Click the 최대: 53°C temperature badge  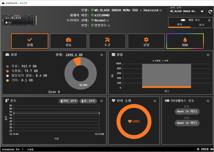[x=68, y=101]
